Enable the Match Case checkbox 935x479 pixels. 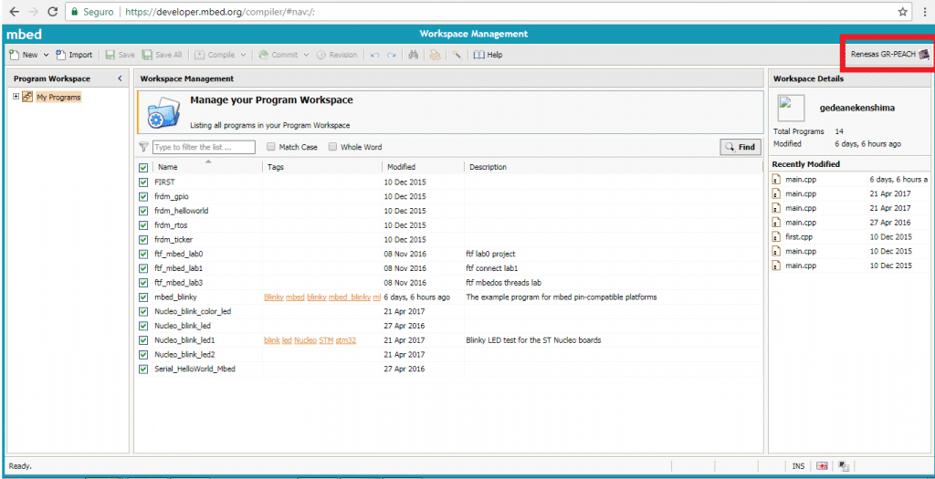tap(271, 147)
